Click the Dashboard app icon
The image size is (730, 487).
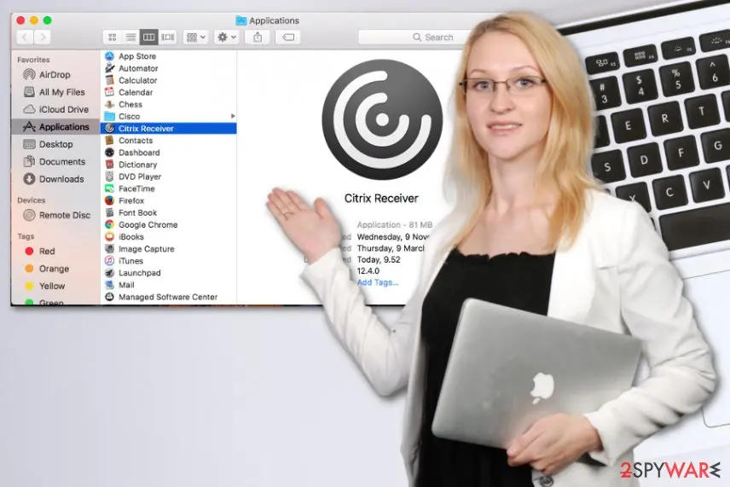(109, 153)
